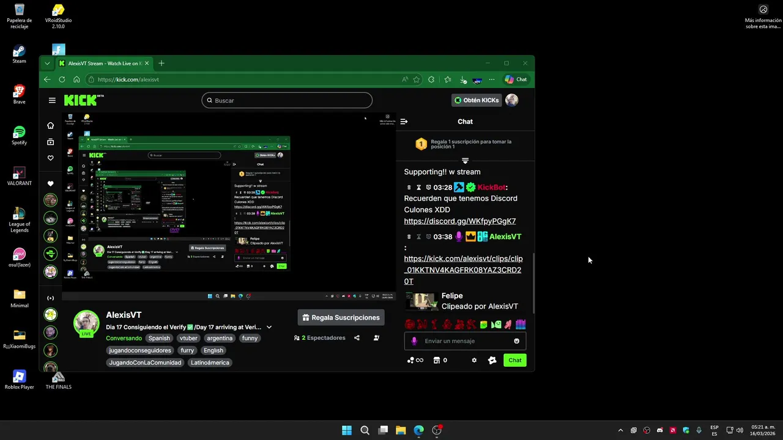Open AlexisVT channel avatar with LIVE badge
The image size is (783, 440).
coord(86,323)
